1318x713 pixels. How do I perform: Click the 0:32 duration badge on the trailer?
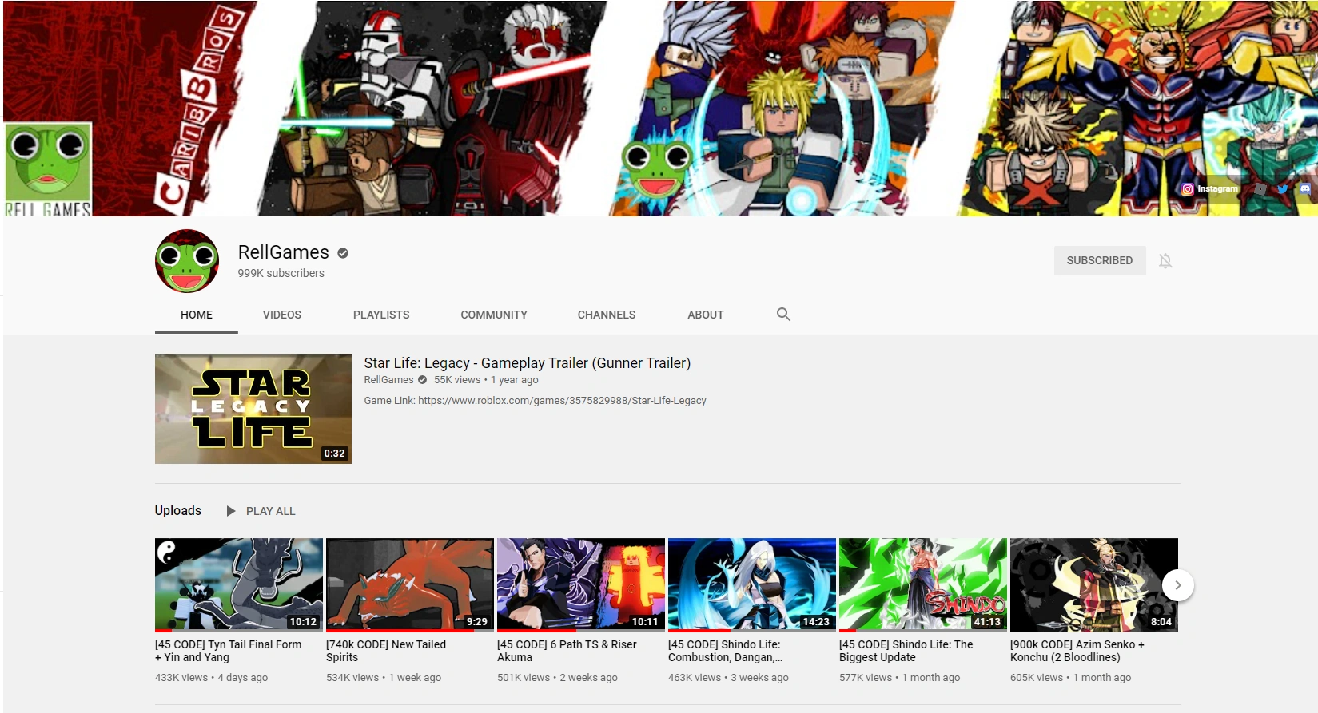coord(334,454)
